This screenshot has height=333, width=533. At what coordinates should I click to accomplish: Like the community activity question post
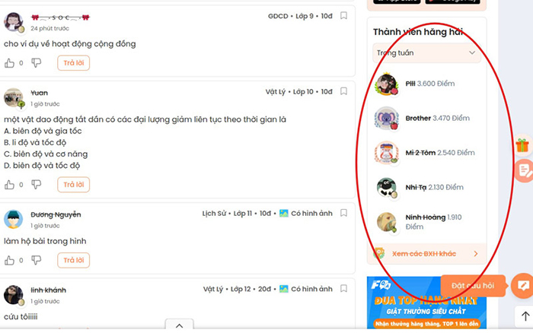pos(9,63)
